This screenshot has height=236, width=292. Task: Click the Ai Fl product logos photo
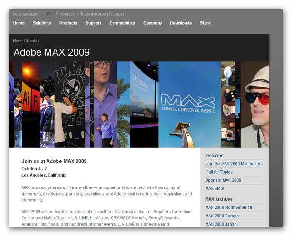pos(31,105)
